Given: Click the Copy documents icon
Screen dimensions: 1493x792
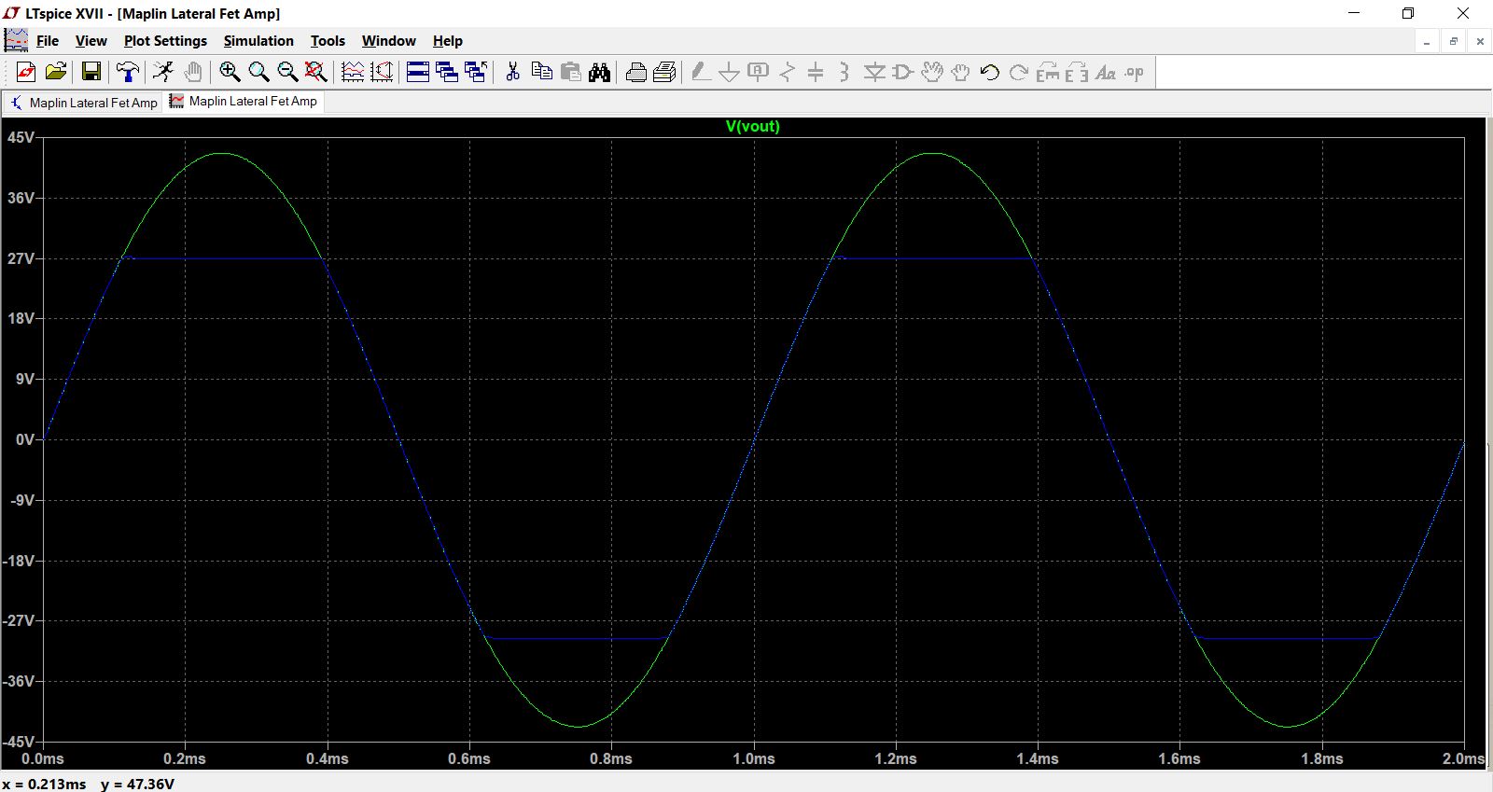Looking at the screenshot, I should 541,72.
